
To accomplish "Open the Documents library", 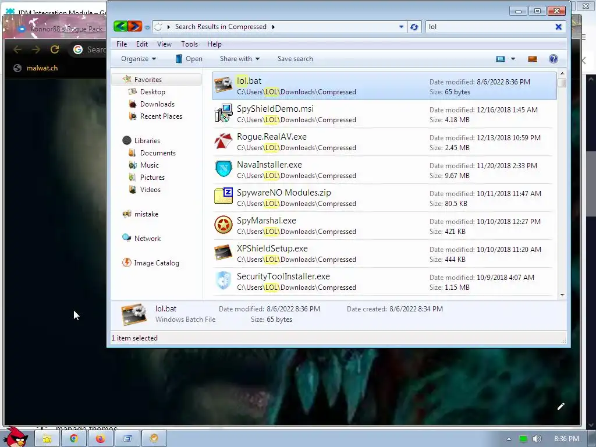I will 157,153.
